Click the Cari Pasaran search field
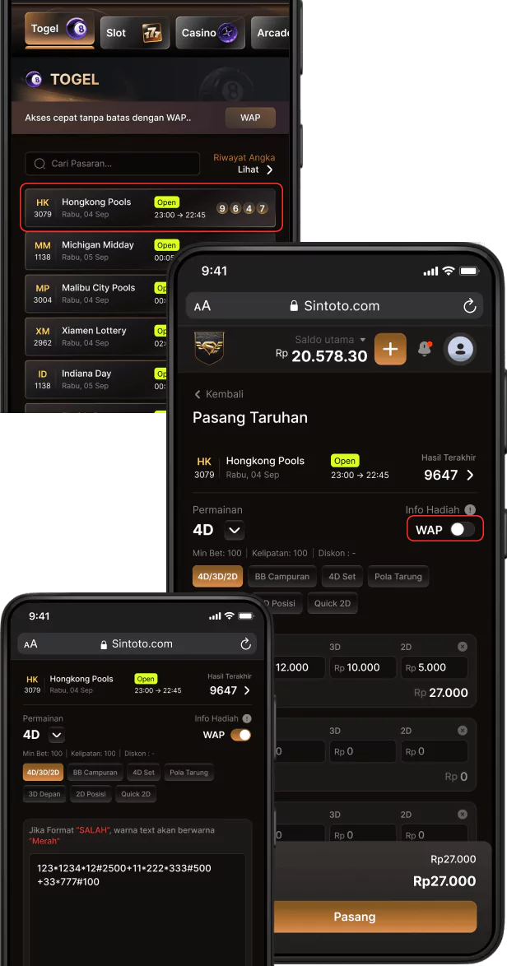This screenshot has height=966, width=507. pyautogui.click(x=113, y=164)
